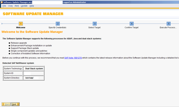Click Support Package Stack update item
The width and height of the screenshot is (179, 107).
tap(25, 48)
